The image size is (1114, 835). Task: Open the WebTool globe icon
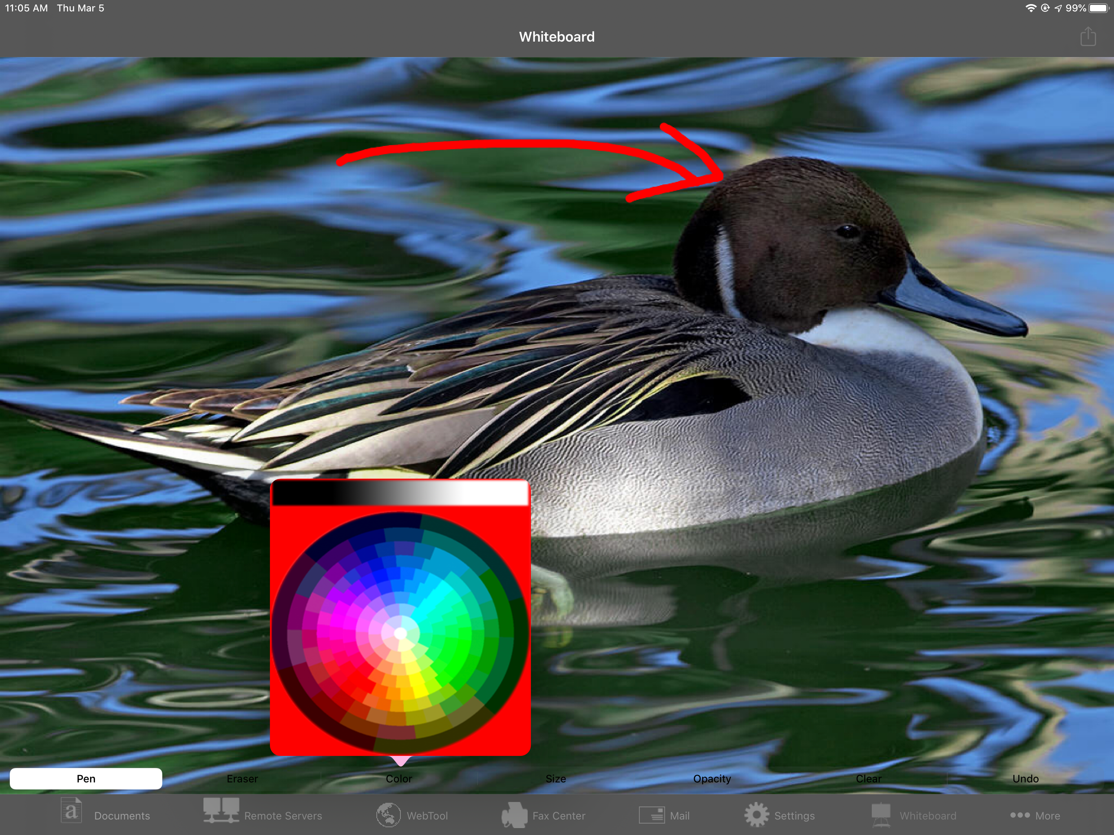coord(388,815)
